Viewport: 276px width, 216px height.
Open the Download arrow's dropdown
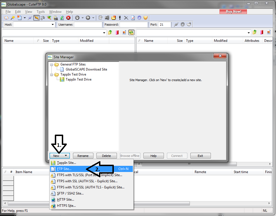pyautogui.click(x=82, y=18)
